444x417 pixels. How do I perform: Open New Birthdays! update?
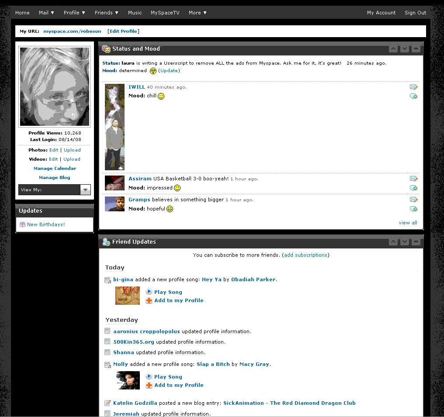pos(46,224)
